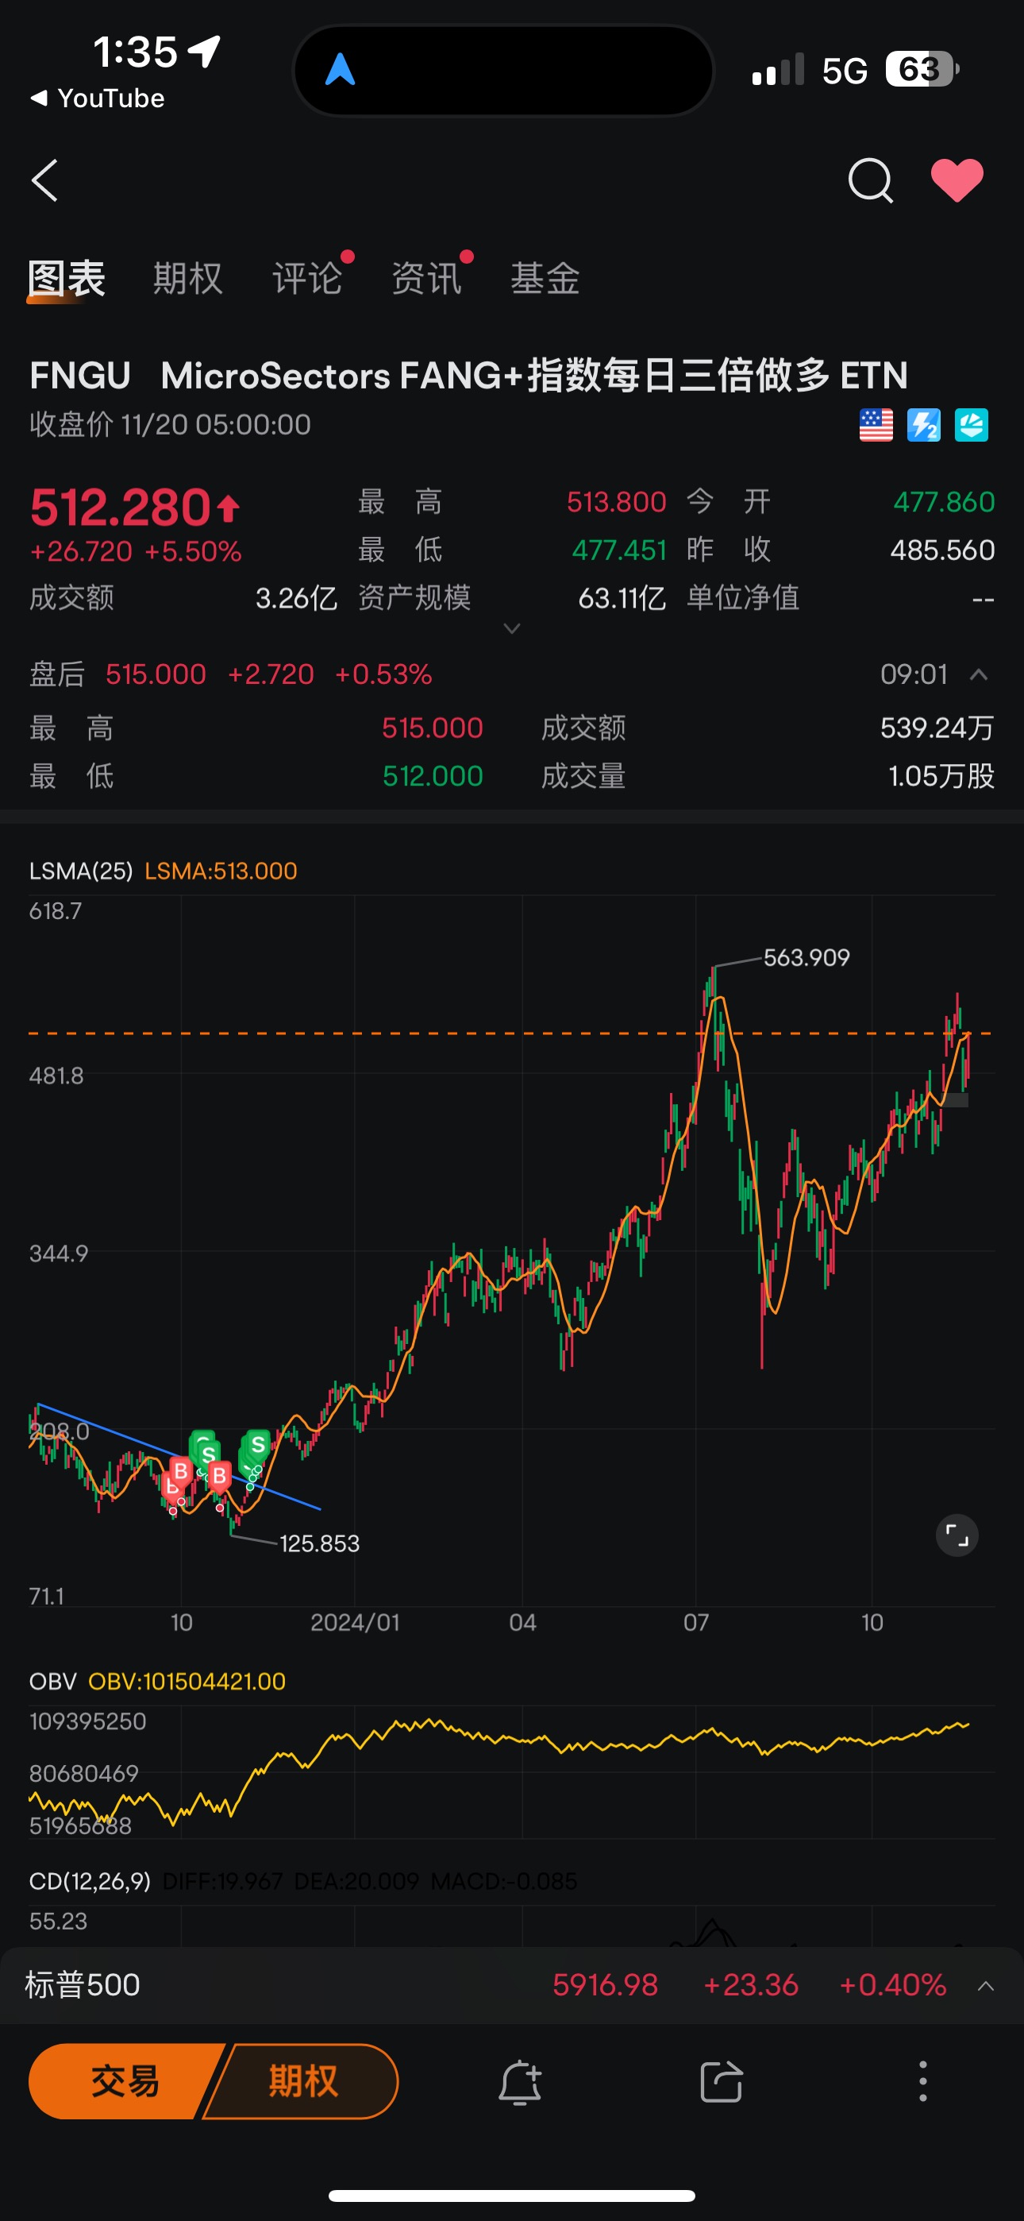
Task: Tap the US flag market icon
Action: click(876, 425)
